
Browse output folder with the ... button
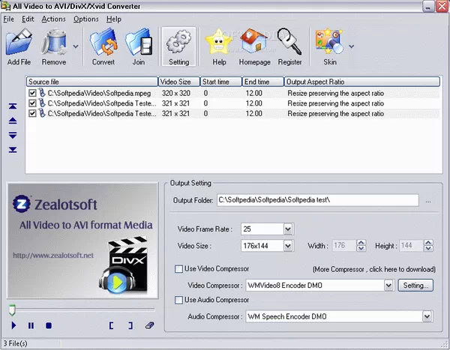pyautogui.click(x=428, y=201)
